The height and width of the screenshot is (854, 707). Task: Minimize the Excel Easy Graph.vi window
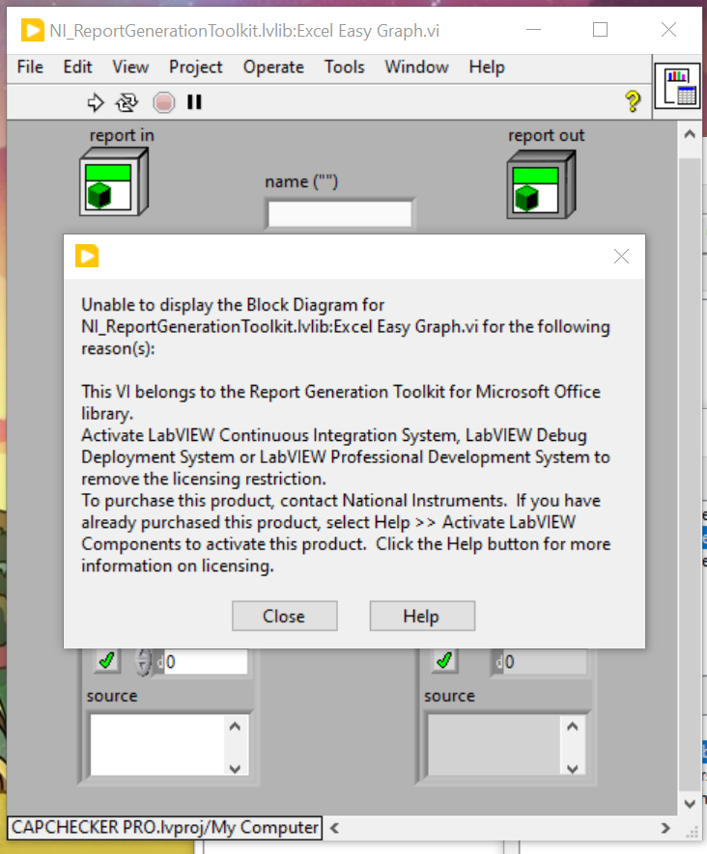click(534, 29)
